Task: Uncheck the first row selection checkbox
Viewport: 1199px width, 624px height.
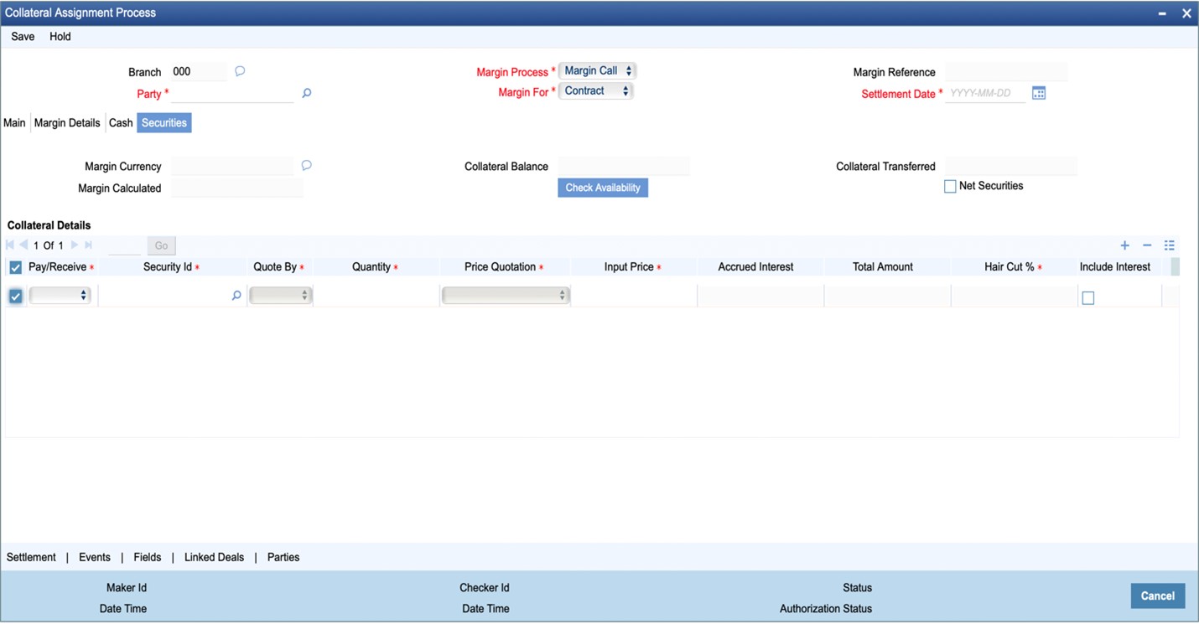Action: 15,296
